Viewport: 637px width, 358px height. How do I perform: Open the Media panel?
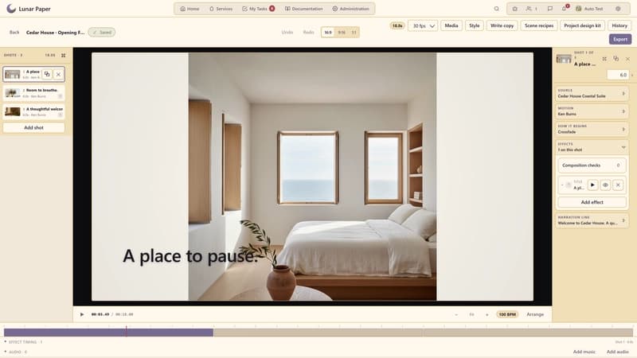pyautogui.click(x=451, y=25)
